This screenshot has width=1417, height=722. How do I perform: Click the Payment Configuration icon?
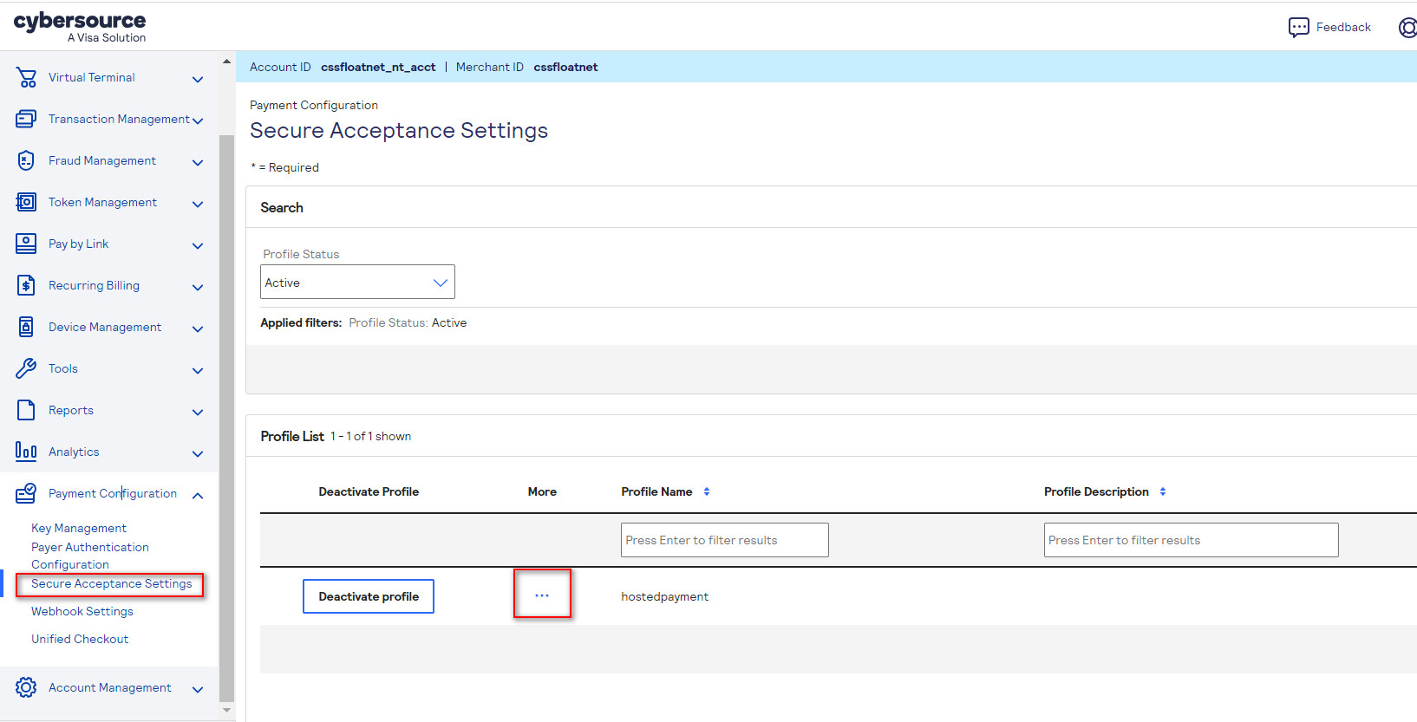click(26, 493)
